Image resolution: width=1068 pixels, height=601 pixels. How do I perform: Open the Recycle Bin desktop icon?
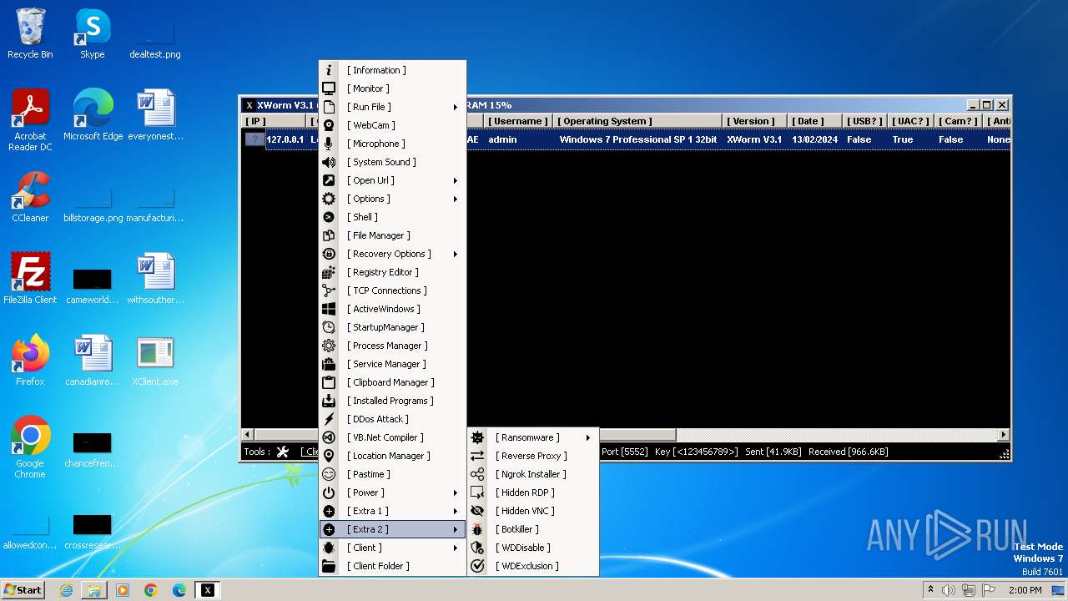tap(30, 34)
